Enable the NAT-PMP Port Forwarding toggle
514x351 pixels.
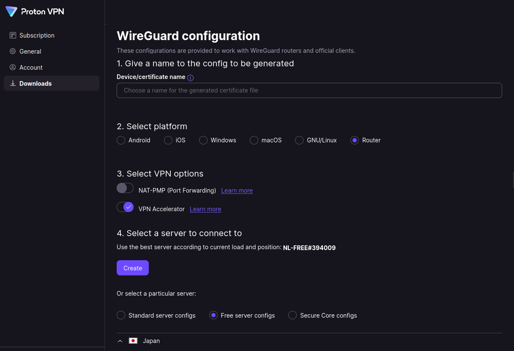pos(125,188)
